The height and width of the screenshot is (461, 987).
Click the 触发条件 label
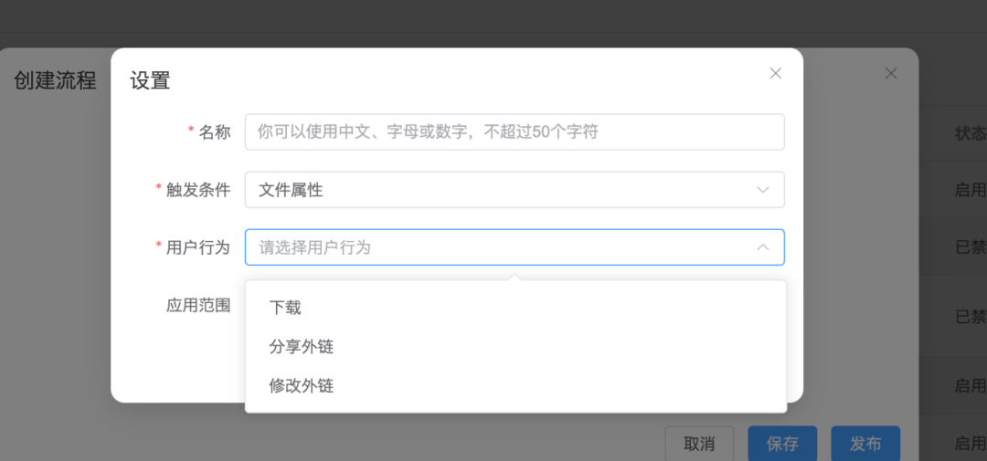198,190
